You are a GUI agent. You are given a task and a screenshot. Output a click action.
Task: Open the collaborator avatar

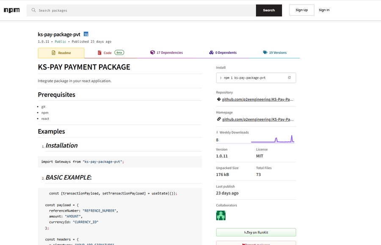pyautogui.click(x=221, y=215)
